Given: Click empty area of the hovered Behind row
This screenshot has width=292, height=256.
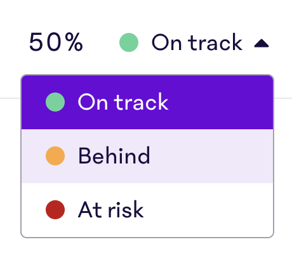Looking at the screenshot, I should tap(211, 156).
